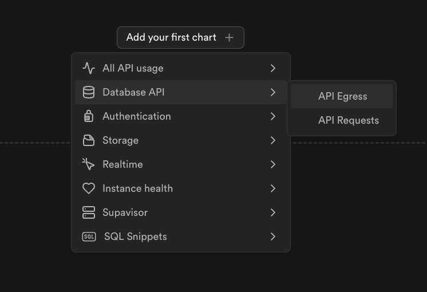Click the Storage folder icon
The width and height of the screenshot is (427, 292).
coord(89,140)
